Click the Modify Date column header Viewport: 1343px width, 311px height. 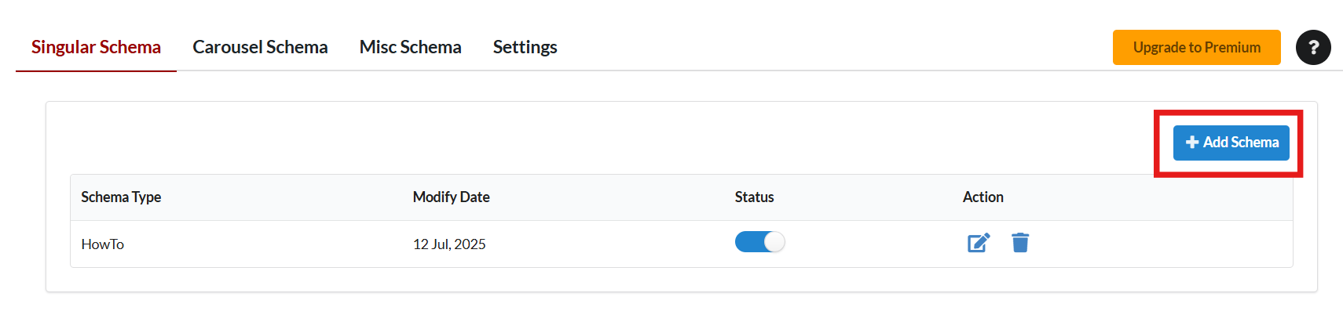(x=451, y=197)
